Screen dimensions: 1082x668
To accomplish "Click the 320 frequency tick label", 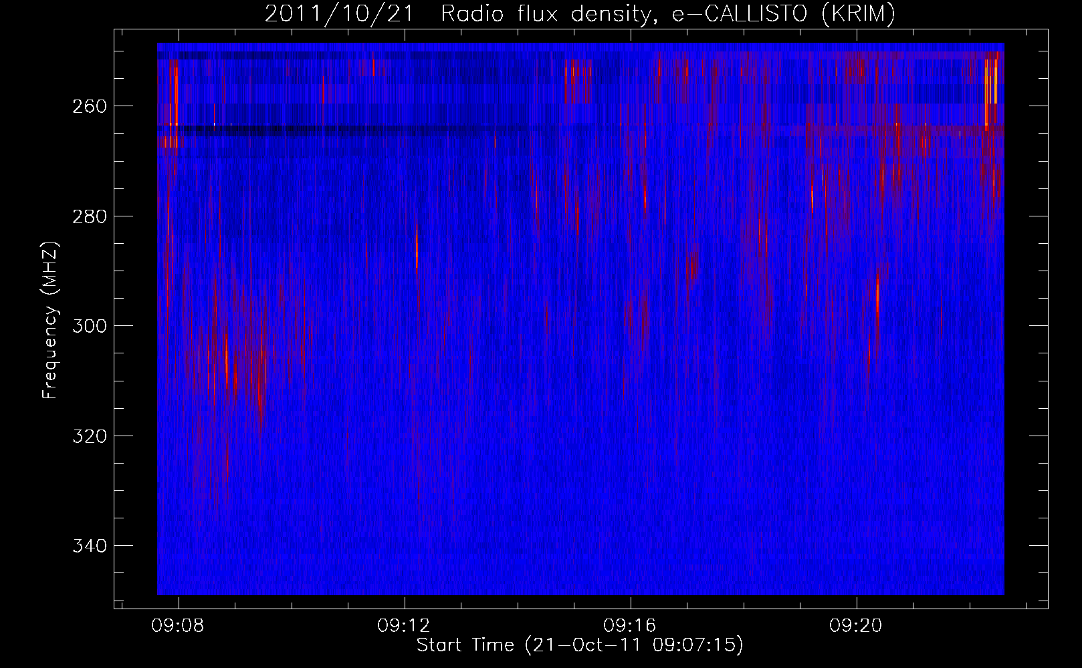I will point(89,436).
